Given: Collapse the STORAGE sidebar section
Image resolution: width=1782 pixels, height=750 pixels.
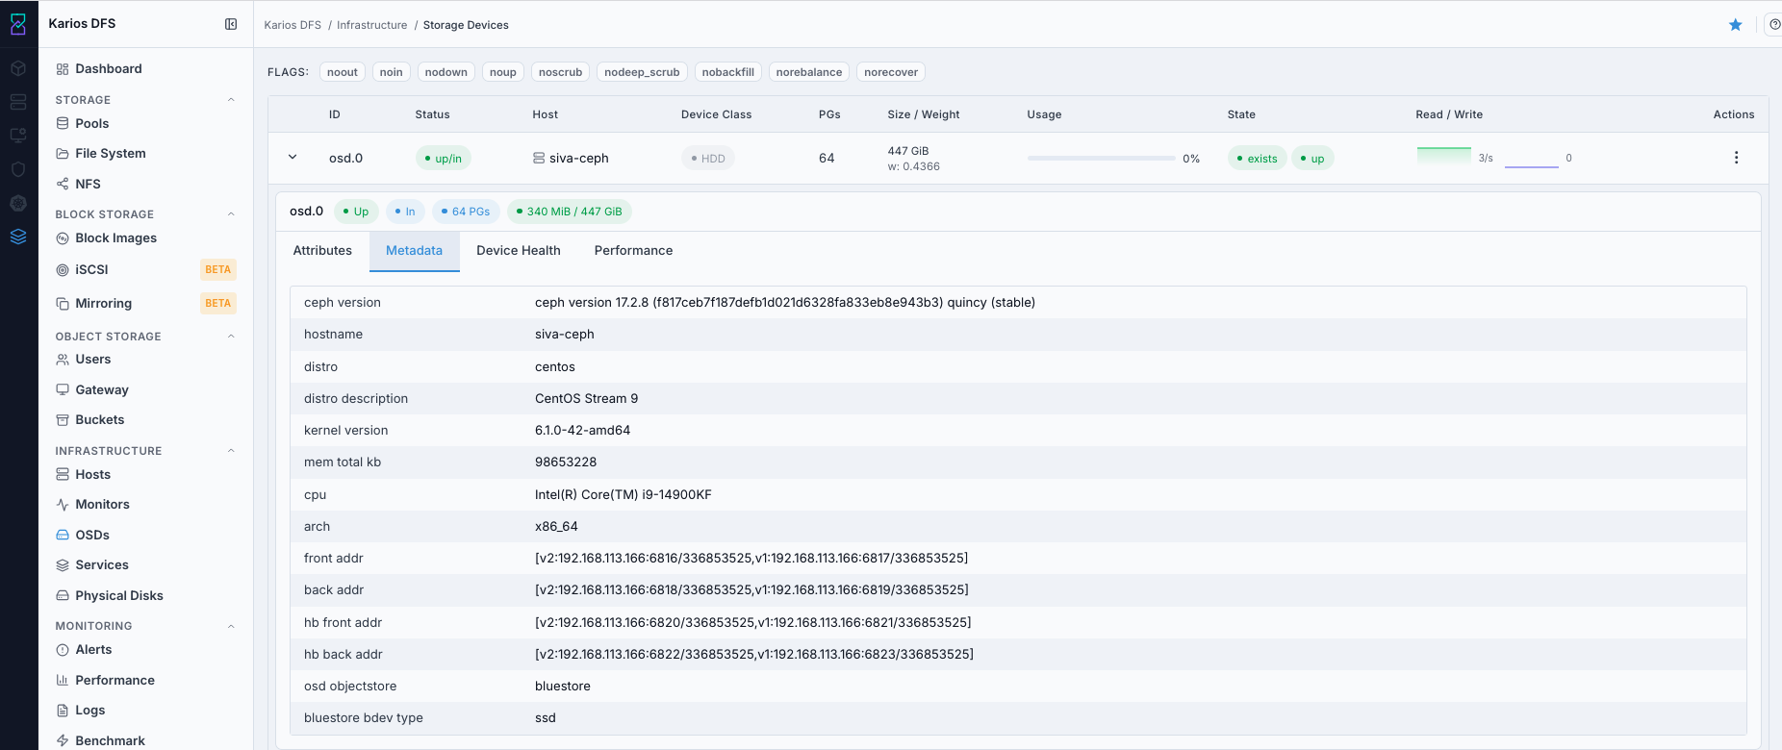Looking at the screenshot, I should [231, 100].
